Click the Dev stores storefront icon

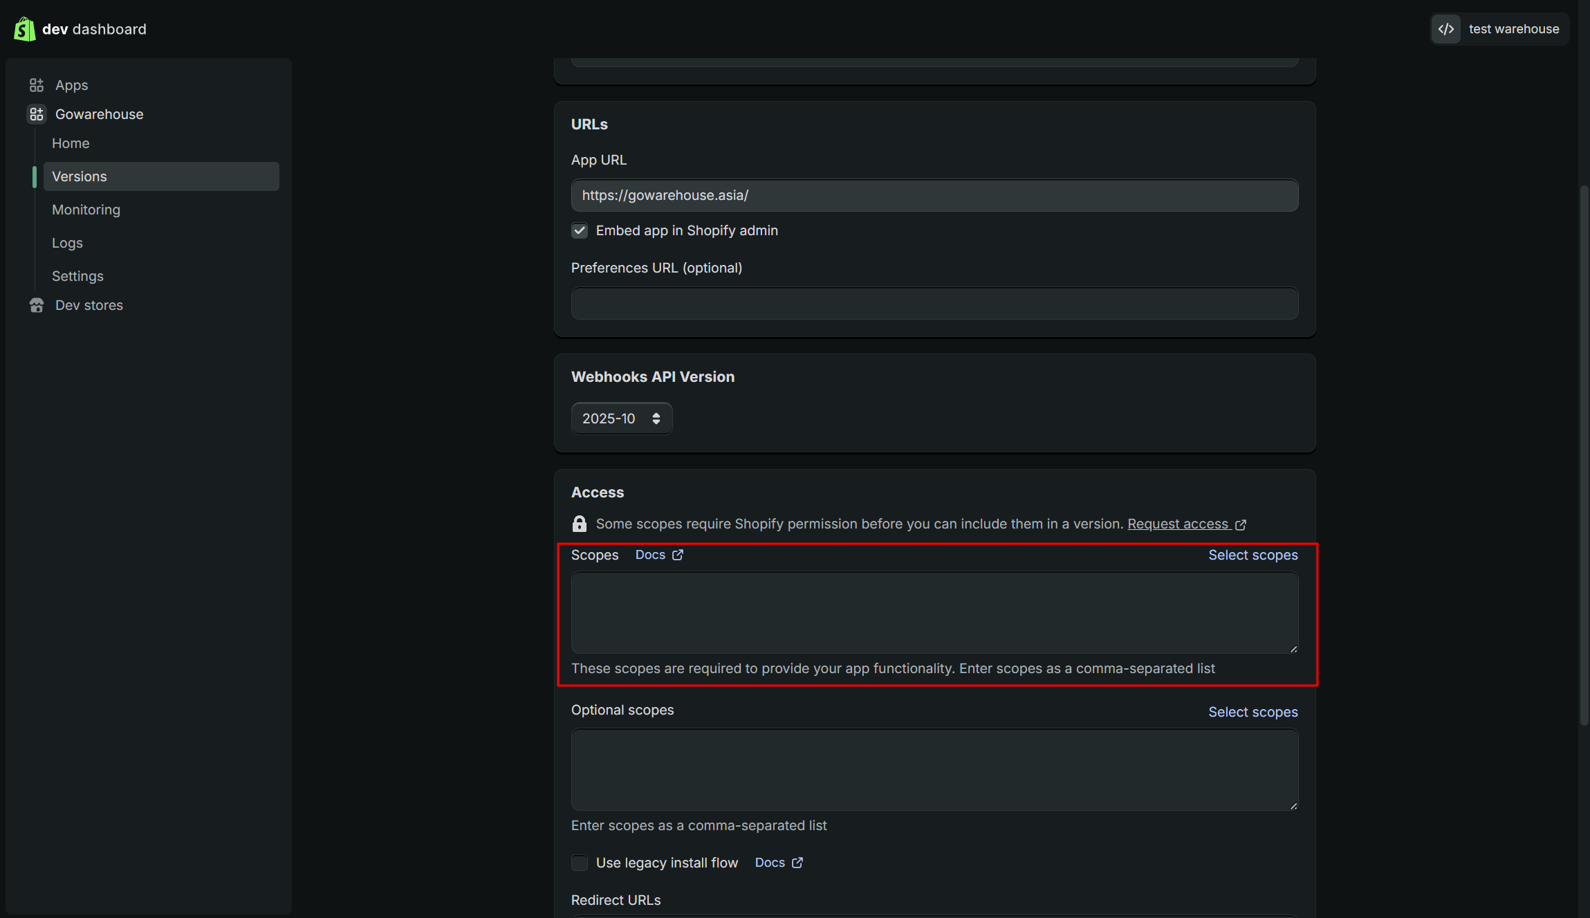[37, 305]
